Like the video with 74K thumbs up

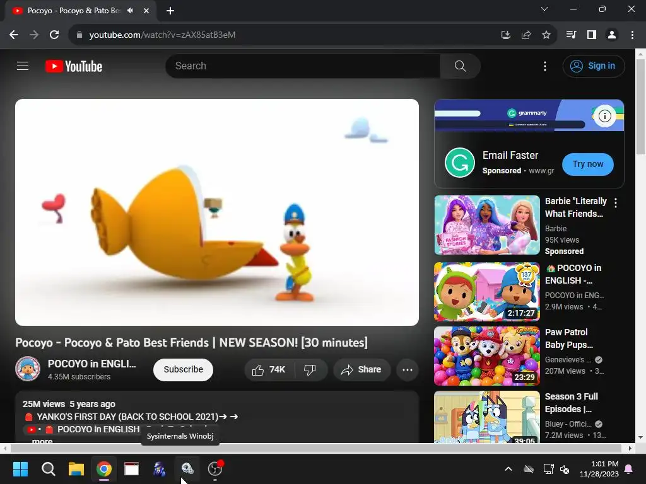coord(269,369)
